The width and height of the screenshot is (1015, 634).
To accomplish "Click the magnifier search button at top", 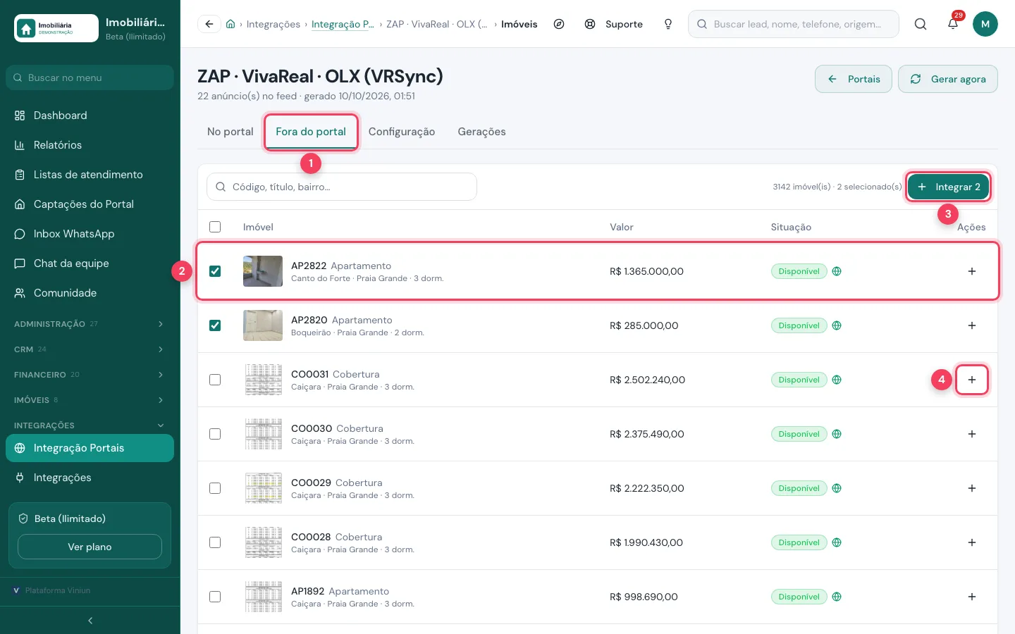I will click(921, 24).
